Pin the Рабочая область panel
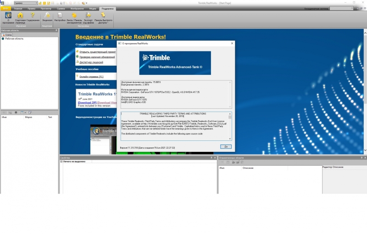Screen dimensions: 367x234 pyautogui.click(x=56, y=30)
